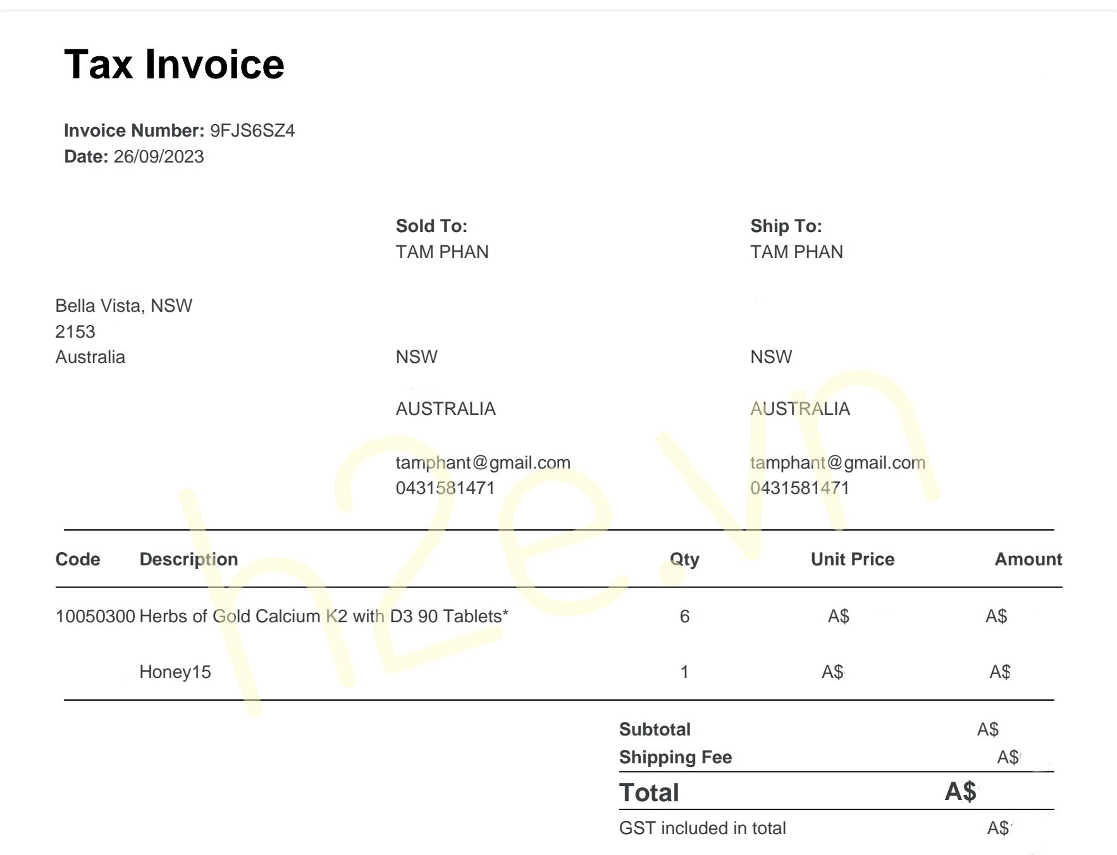
Task: Select TAM PHAN under Ship To
Action: pyautogui.click(x=797, y=252)
